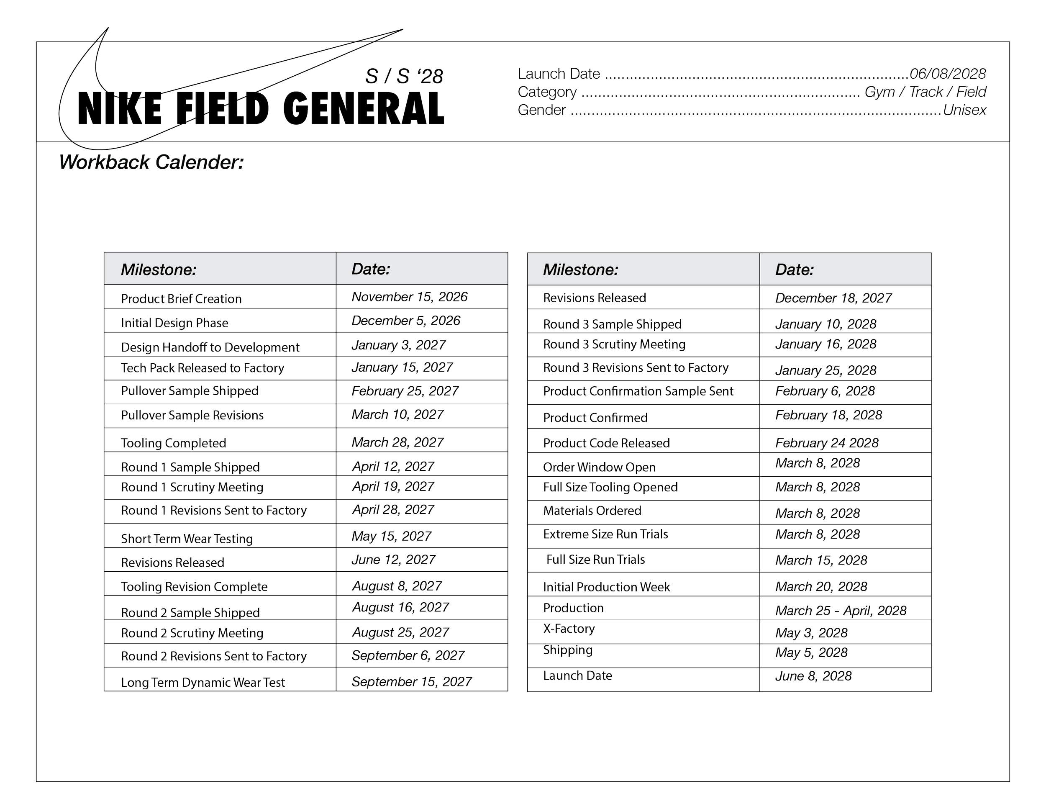Select the date January 10, 2028
This screenshot has width=1046, height=809.
826,324
